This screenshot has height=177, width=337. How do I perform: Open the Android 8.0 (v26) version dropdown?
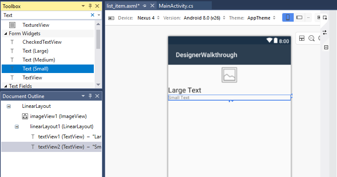pos(205,18)
